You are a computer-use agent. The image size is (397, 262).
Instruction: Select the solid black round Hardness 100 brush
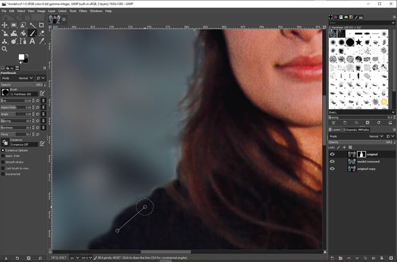click(x=350, y=42)
